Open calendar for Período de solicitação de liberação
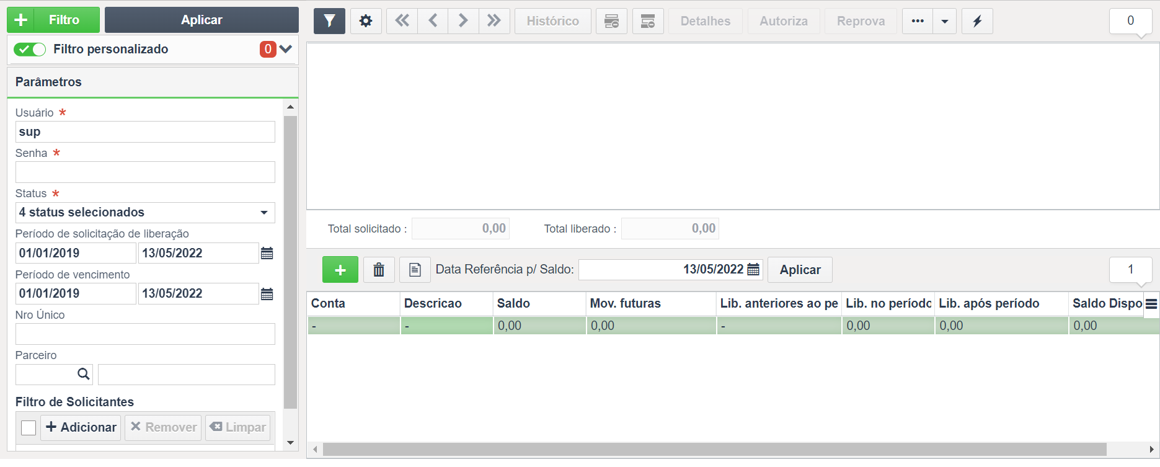This screenshot has width=1160, height=467. [x=267, y=253]
